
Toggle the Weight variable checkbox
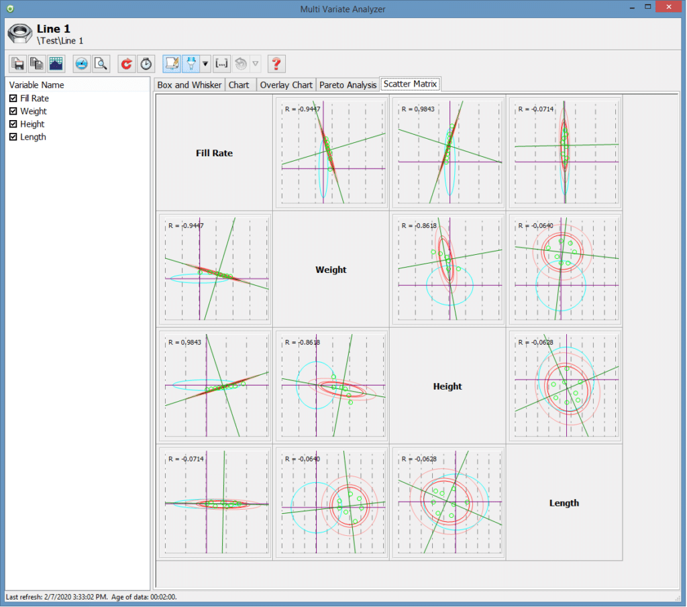pos(13,111)
